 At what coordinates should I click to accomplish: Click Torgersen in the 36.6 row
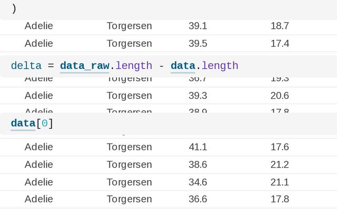(129, 199)
